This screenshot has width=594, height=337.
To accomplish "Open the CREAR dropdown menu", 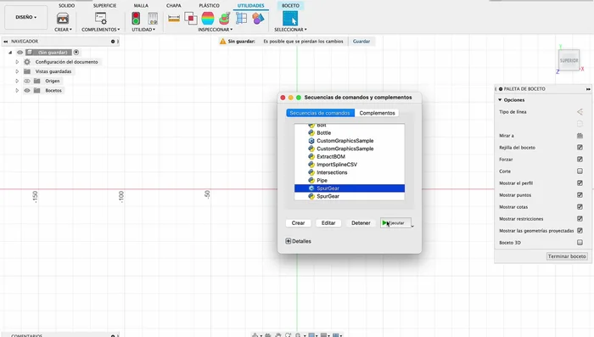I will pos(63,30).
